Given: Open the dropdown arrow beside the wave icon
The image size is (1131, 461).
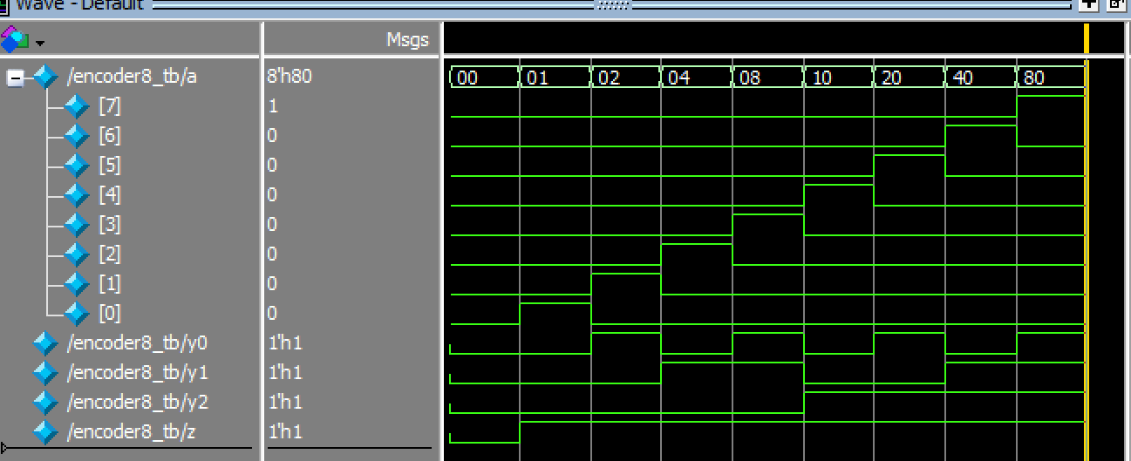Looking at the screenshot, I should click(x=40, y=43).
